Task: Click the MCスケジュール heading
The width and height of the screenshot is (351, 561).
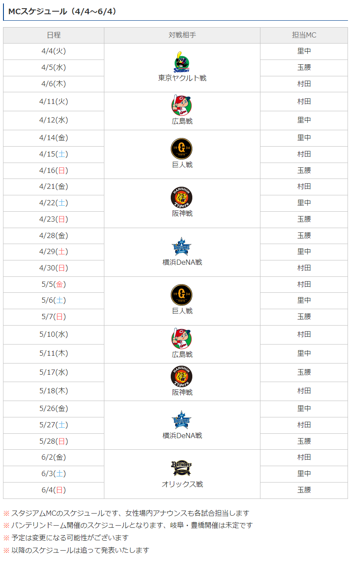Action: point(63,12)
